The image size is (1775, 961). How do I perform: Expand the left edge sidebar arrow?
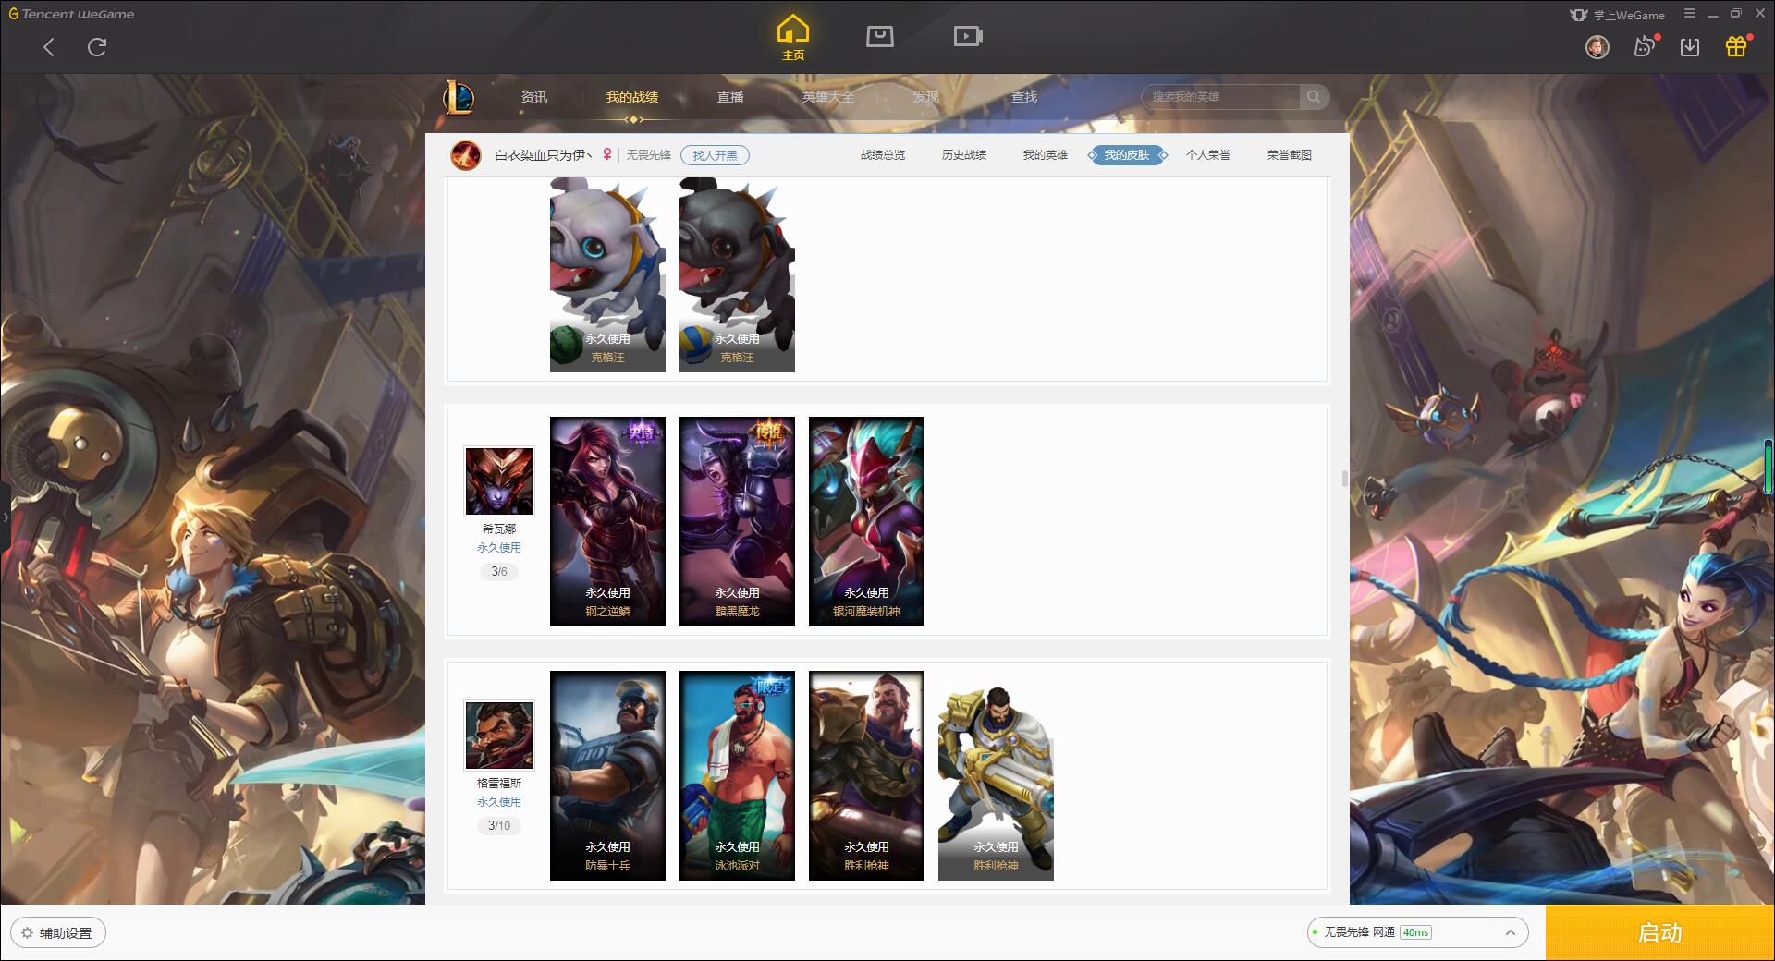pos(5,517)
